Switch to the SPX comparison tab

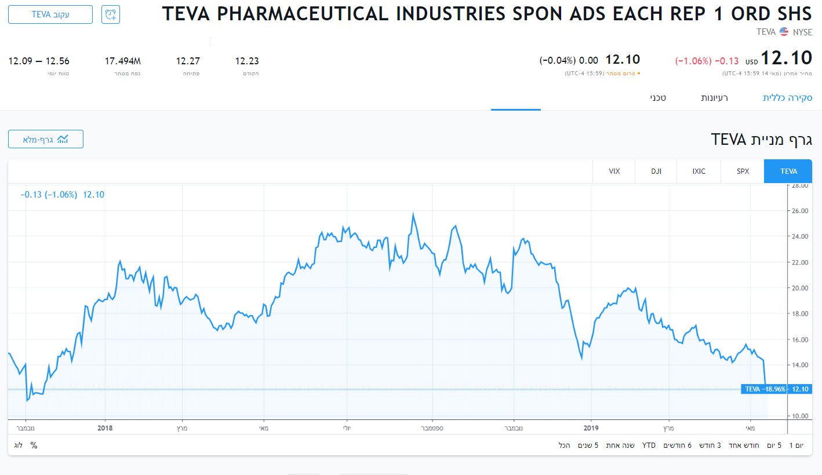[x=743, y=171]
